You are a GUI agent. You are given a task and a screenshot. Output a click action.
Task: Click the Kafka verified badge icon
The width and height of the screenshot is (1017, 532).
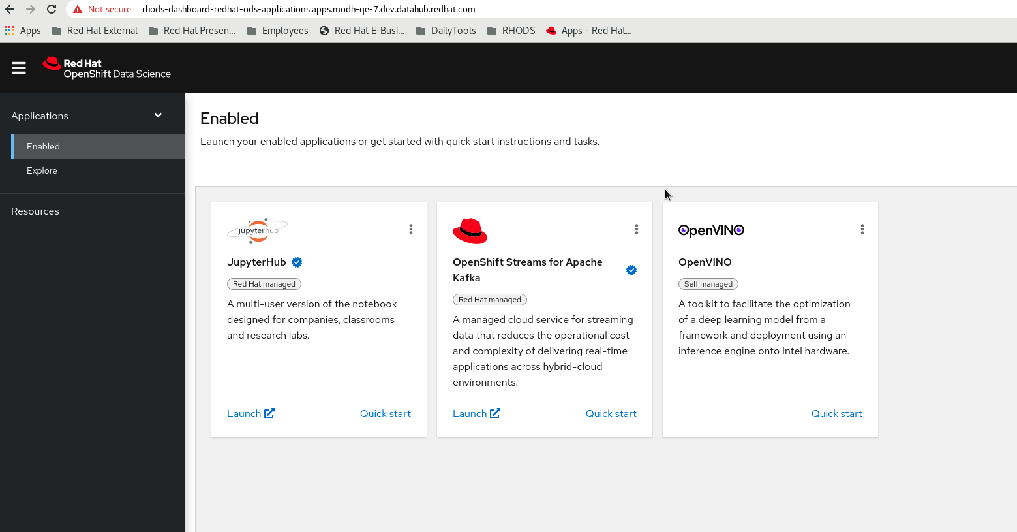[x=631, y=270]
